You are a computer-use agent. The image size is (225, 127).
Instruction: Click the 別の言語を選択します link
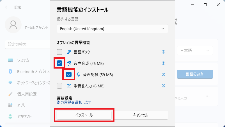74,103
